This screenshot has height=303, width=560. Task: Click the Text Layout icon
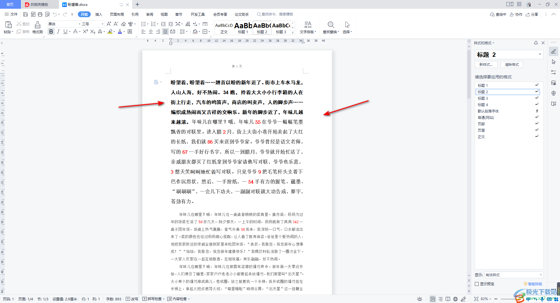point(308,25)
